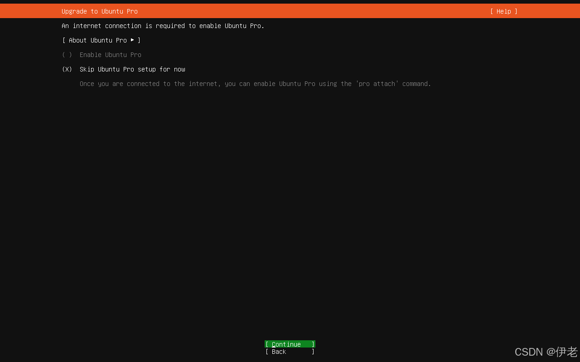Click the internet connection required message
The height and width of the screenshot is (362, 580).
click(x=163, y=26)
